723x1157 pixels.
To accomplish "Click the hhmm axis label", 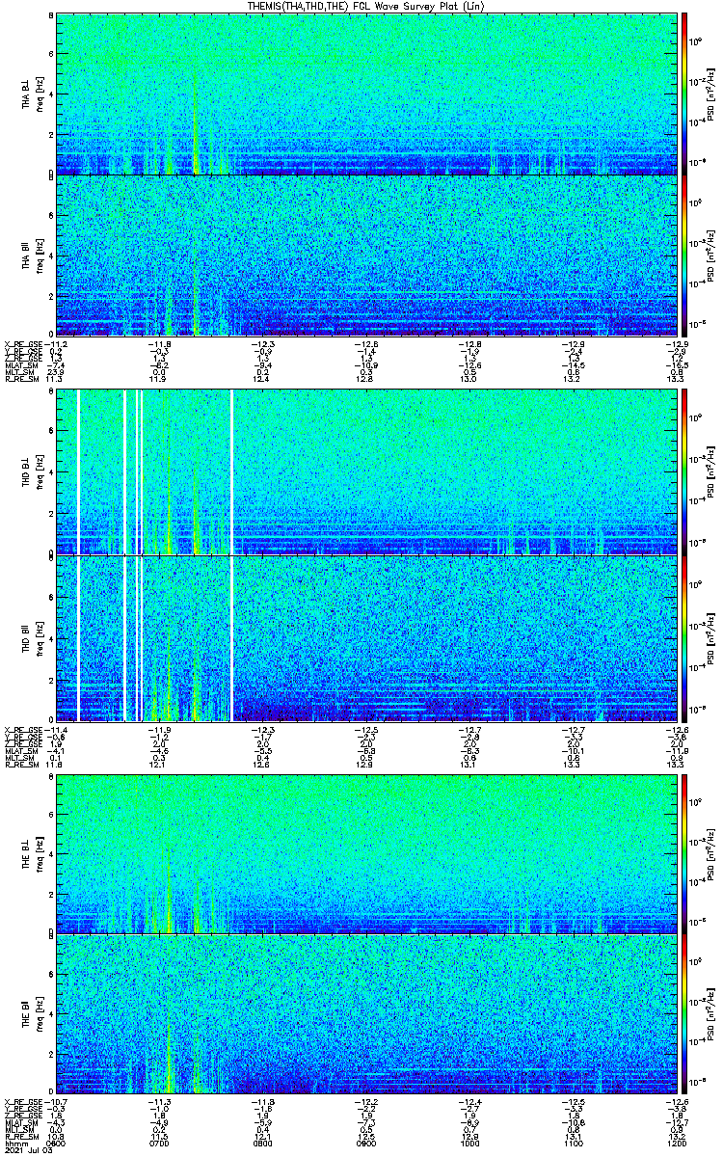I will [x=14, y=1143].
